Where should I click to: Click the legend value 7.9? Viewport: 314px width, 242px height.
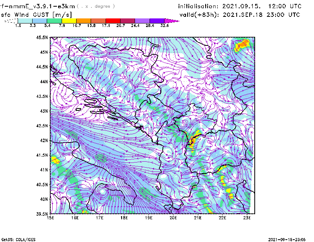click(x=62, y=25)
